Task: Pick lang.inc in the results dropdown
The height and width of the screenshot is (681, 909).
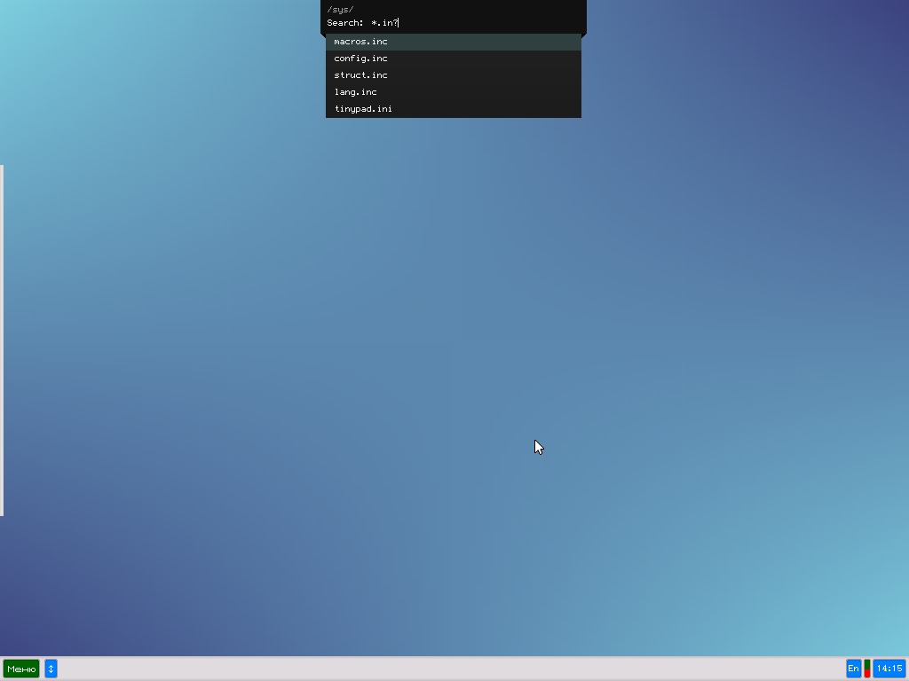Action: click(x=355, y=92)
